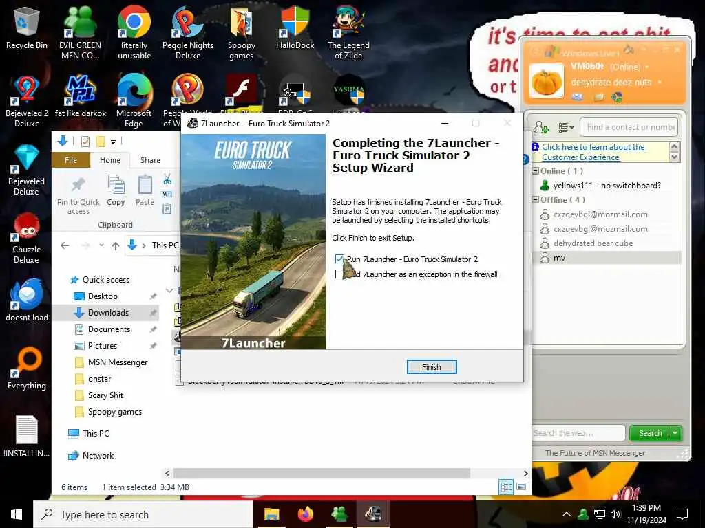
Task: Collapse the Online contacts group
Action: click(x=536, y=170)
